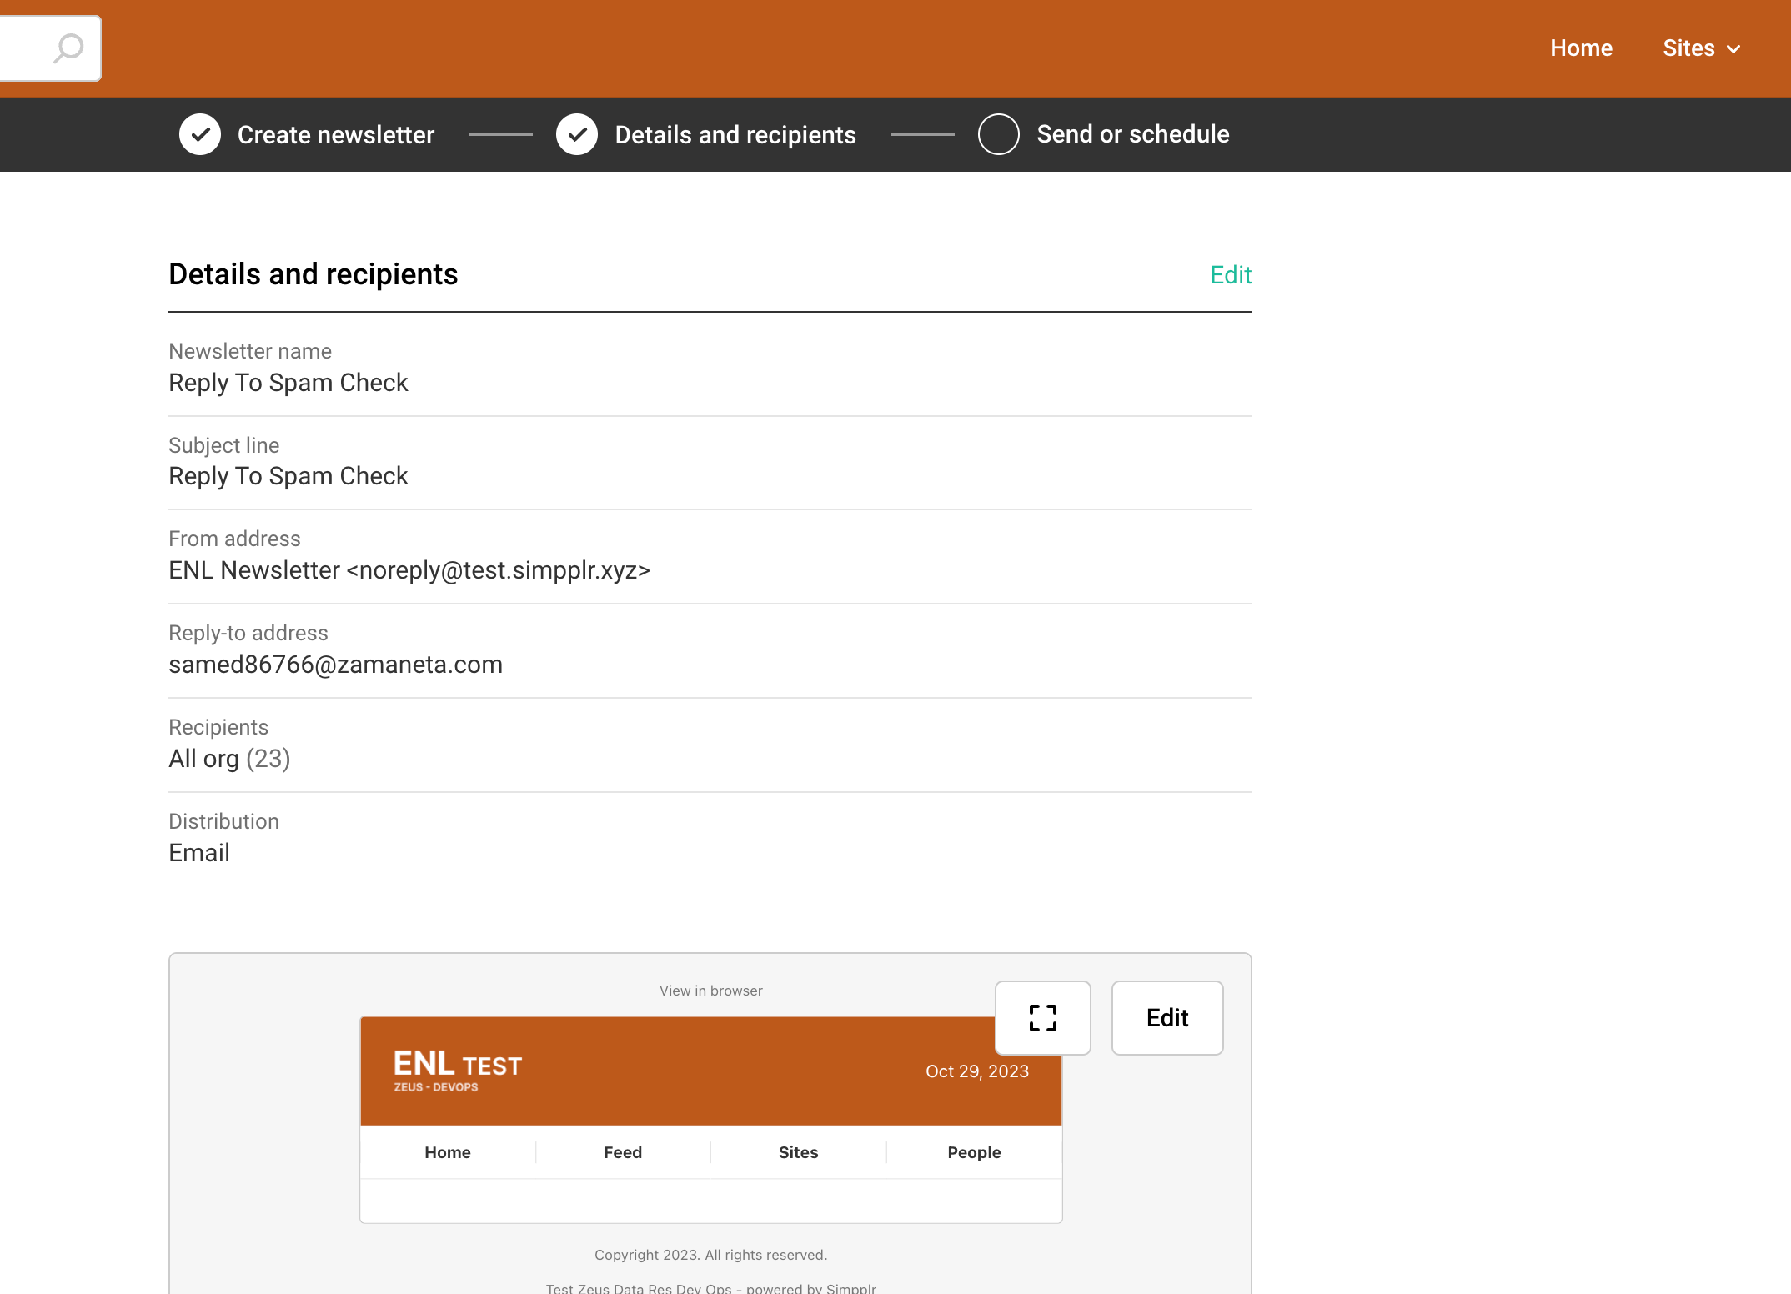Click the ENL TEST logo in preview
Viewport: 1791px width, 1294px height.
(x=457, y=1070)
